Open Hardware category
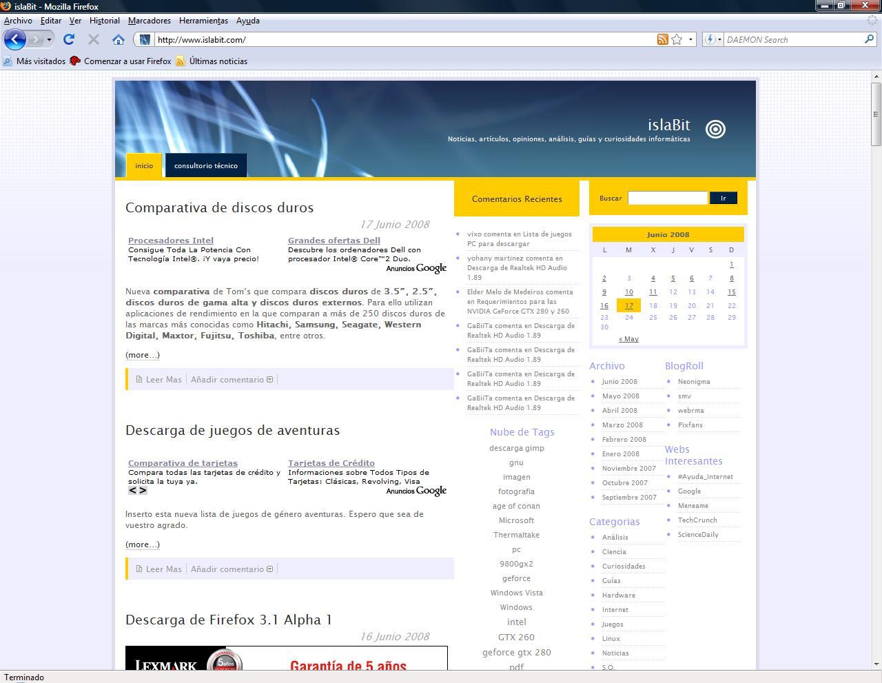The width and height of the screenshot is (882, 683). tap(619, 595)
